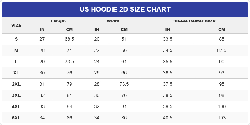Click the US HOODIE 2D SIZE CHART title
This screenshot has height=125, width=250.
(x=125, y=9)
